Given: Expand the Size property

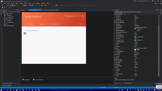Looking at the screenshot, I should tap(115, 67).
